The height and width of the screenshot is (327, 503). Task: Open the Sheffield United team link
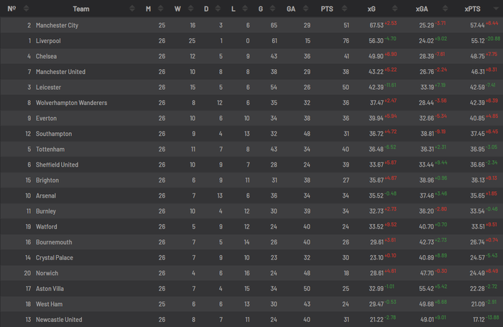[57, 165]
